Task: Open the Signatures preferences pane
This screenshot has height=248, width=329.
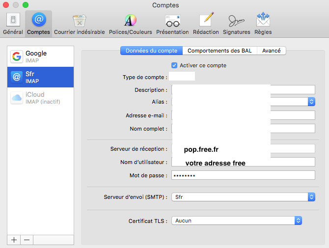Action: pos(237,24)
